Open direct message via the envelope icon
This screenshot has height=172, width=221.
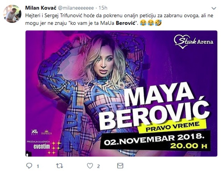tap(120, 165)
